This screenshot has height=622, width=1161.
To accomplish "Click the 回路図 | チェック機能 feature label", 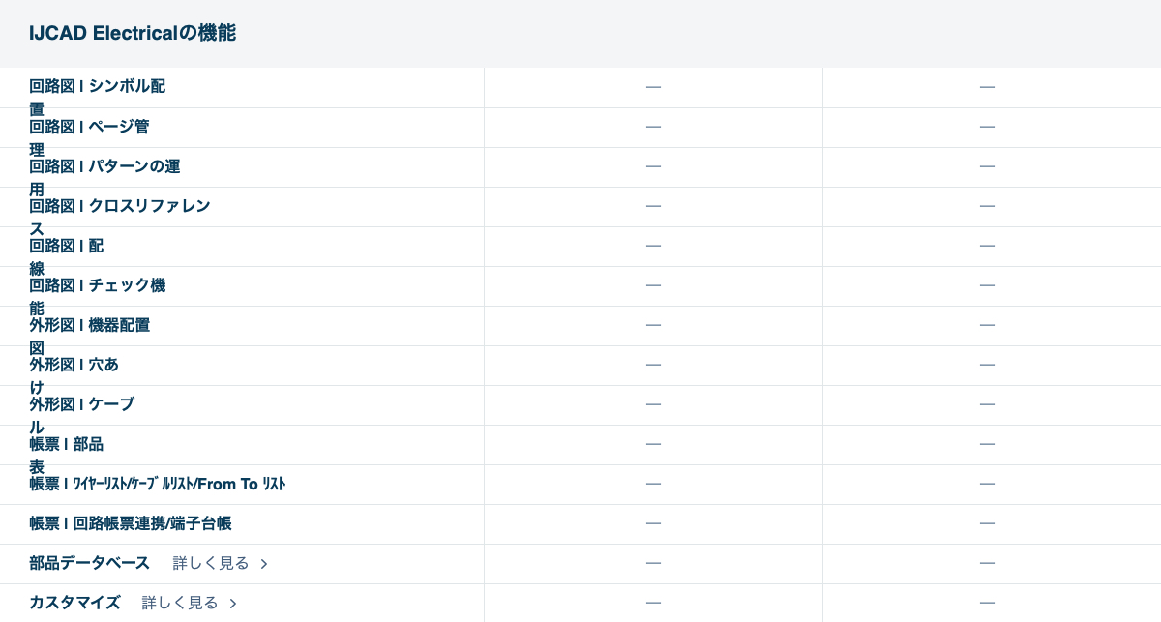I will pos(97,285).
